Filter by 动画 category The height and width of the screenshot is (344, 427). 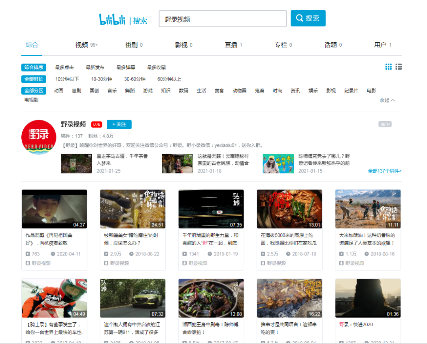click(x=59, y=90)
